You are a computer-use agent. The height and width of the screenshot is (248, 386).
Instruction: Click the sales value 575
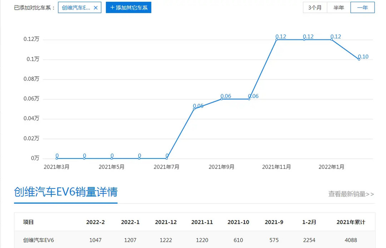[274, 240]
